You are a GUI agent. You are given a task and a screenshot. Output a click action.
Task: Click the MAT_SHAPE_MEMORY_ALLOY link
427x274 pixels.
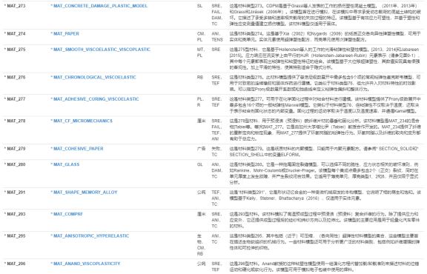[x=85, y=192]
